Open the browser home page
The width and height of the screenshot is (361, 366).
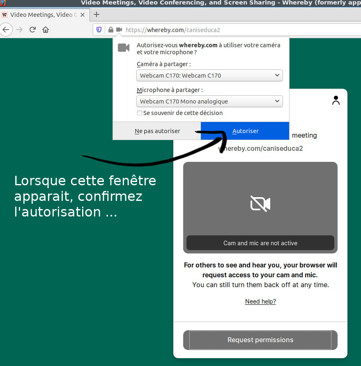pyautogui.click(x=46, y=30)
